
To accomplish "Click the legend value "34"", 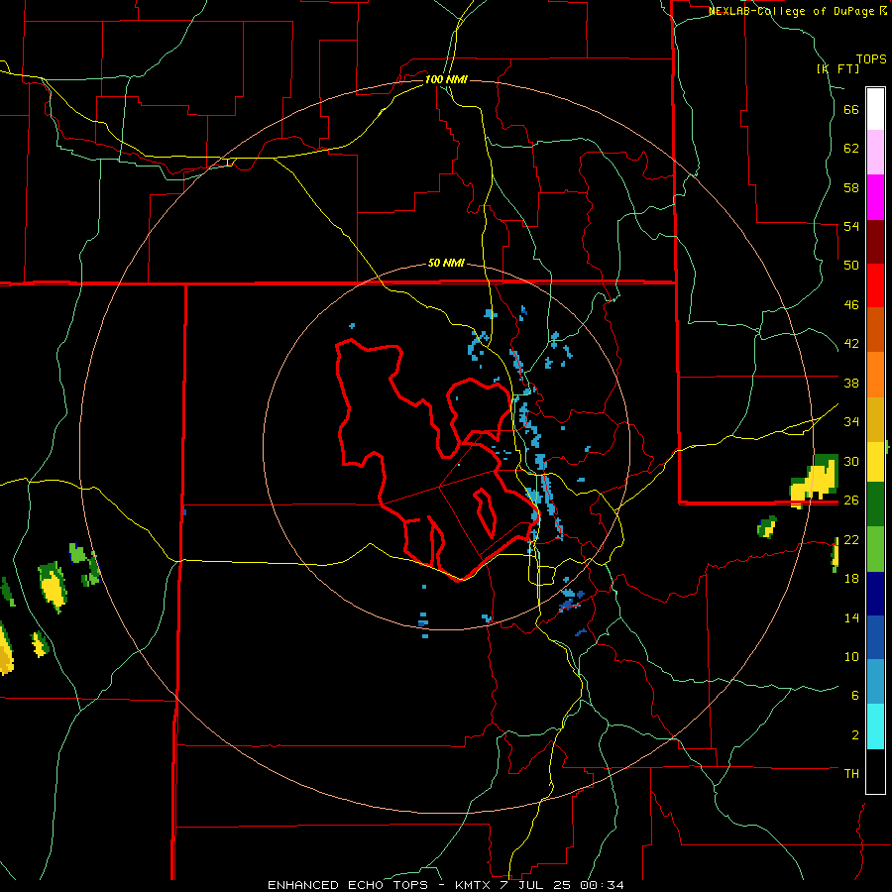I will point(851,422).
